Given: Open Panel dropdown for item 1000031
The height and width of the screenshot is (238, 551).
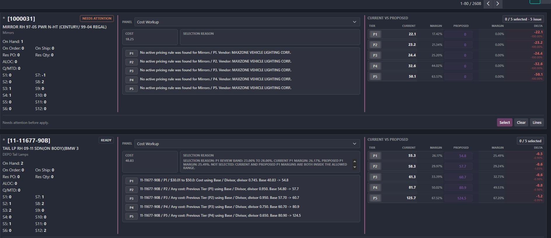Looking at the screenshot, I should pyautogui.click(x=247, y=22).
